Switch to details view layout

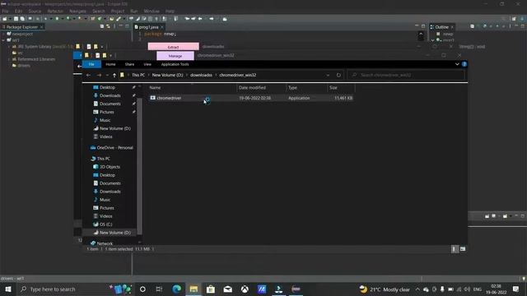[x=454, y=249]
